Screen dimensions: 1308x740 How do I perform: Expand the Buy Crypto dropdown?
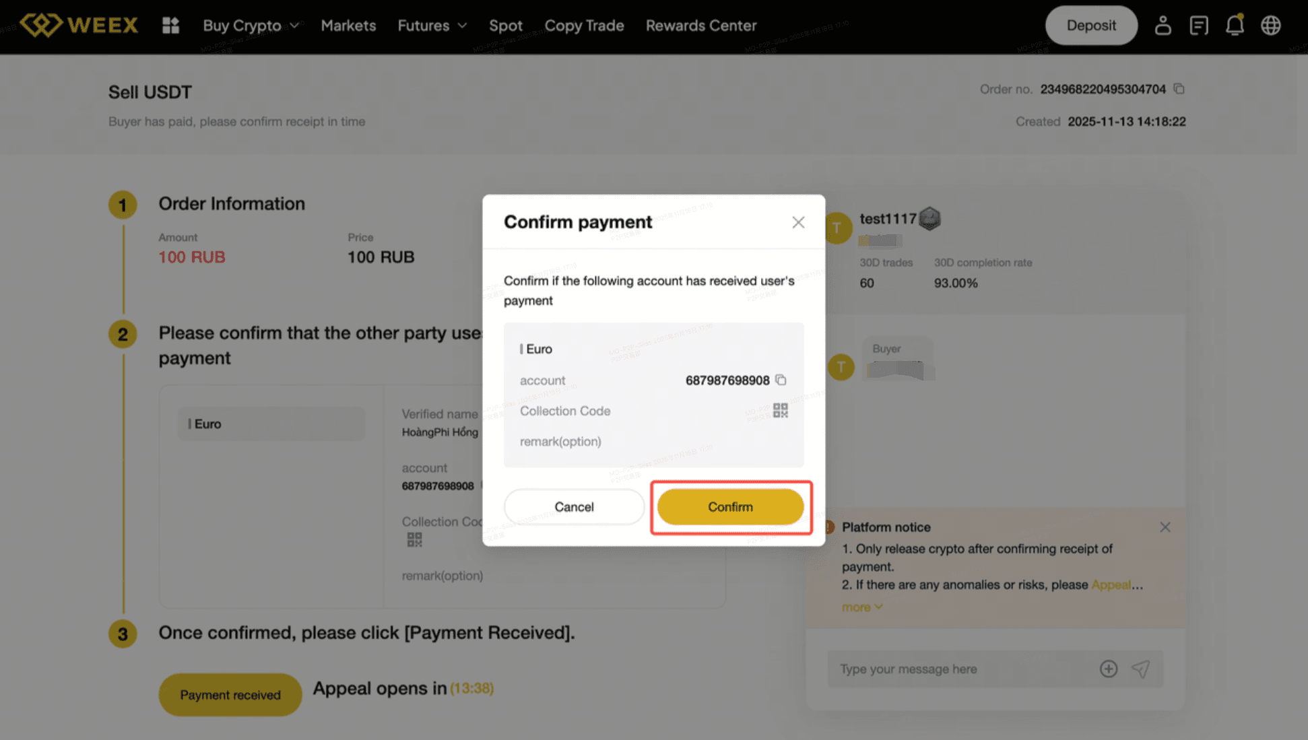[x=251, y=26]
